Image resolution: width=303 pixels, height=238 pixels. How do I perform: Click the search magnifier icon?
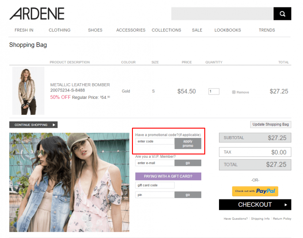(282, 14)
